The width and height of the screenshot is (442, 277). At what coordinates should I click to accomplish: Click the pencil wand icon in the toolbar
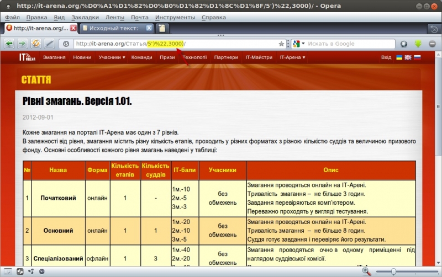[49, 44]
